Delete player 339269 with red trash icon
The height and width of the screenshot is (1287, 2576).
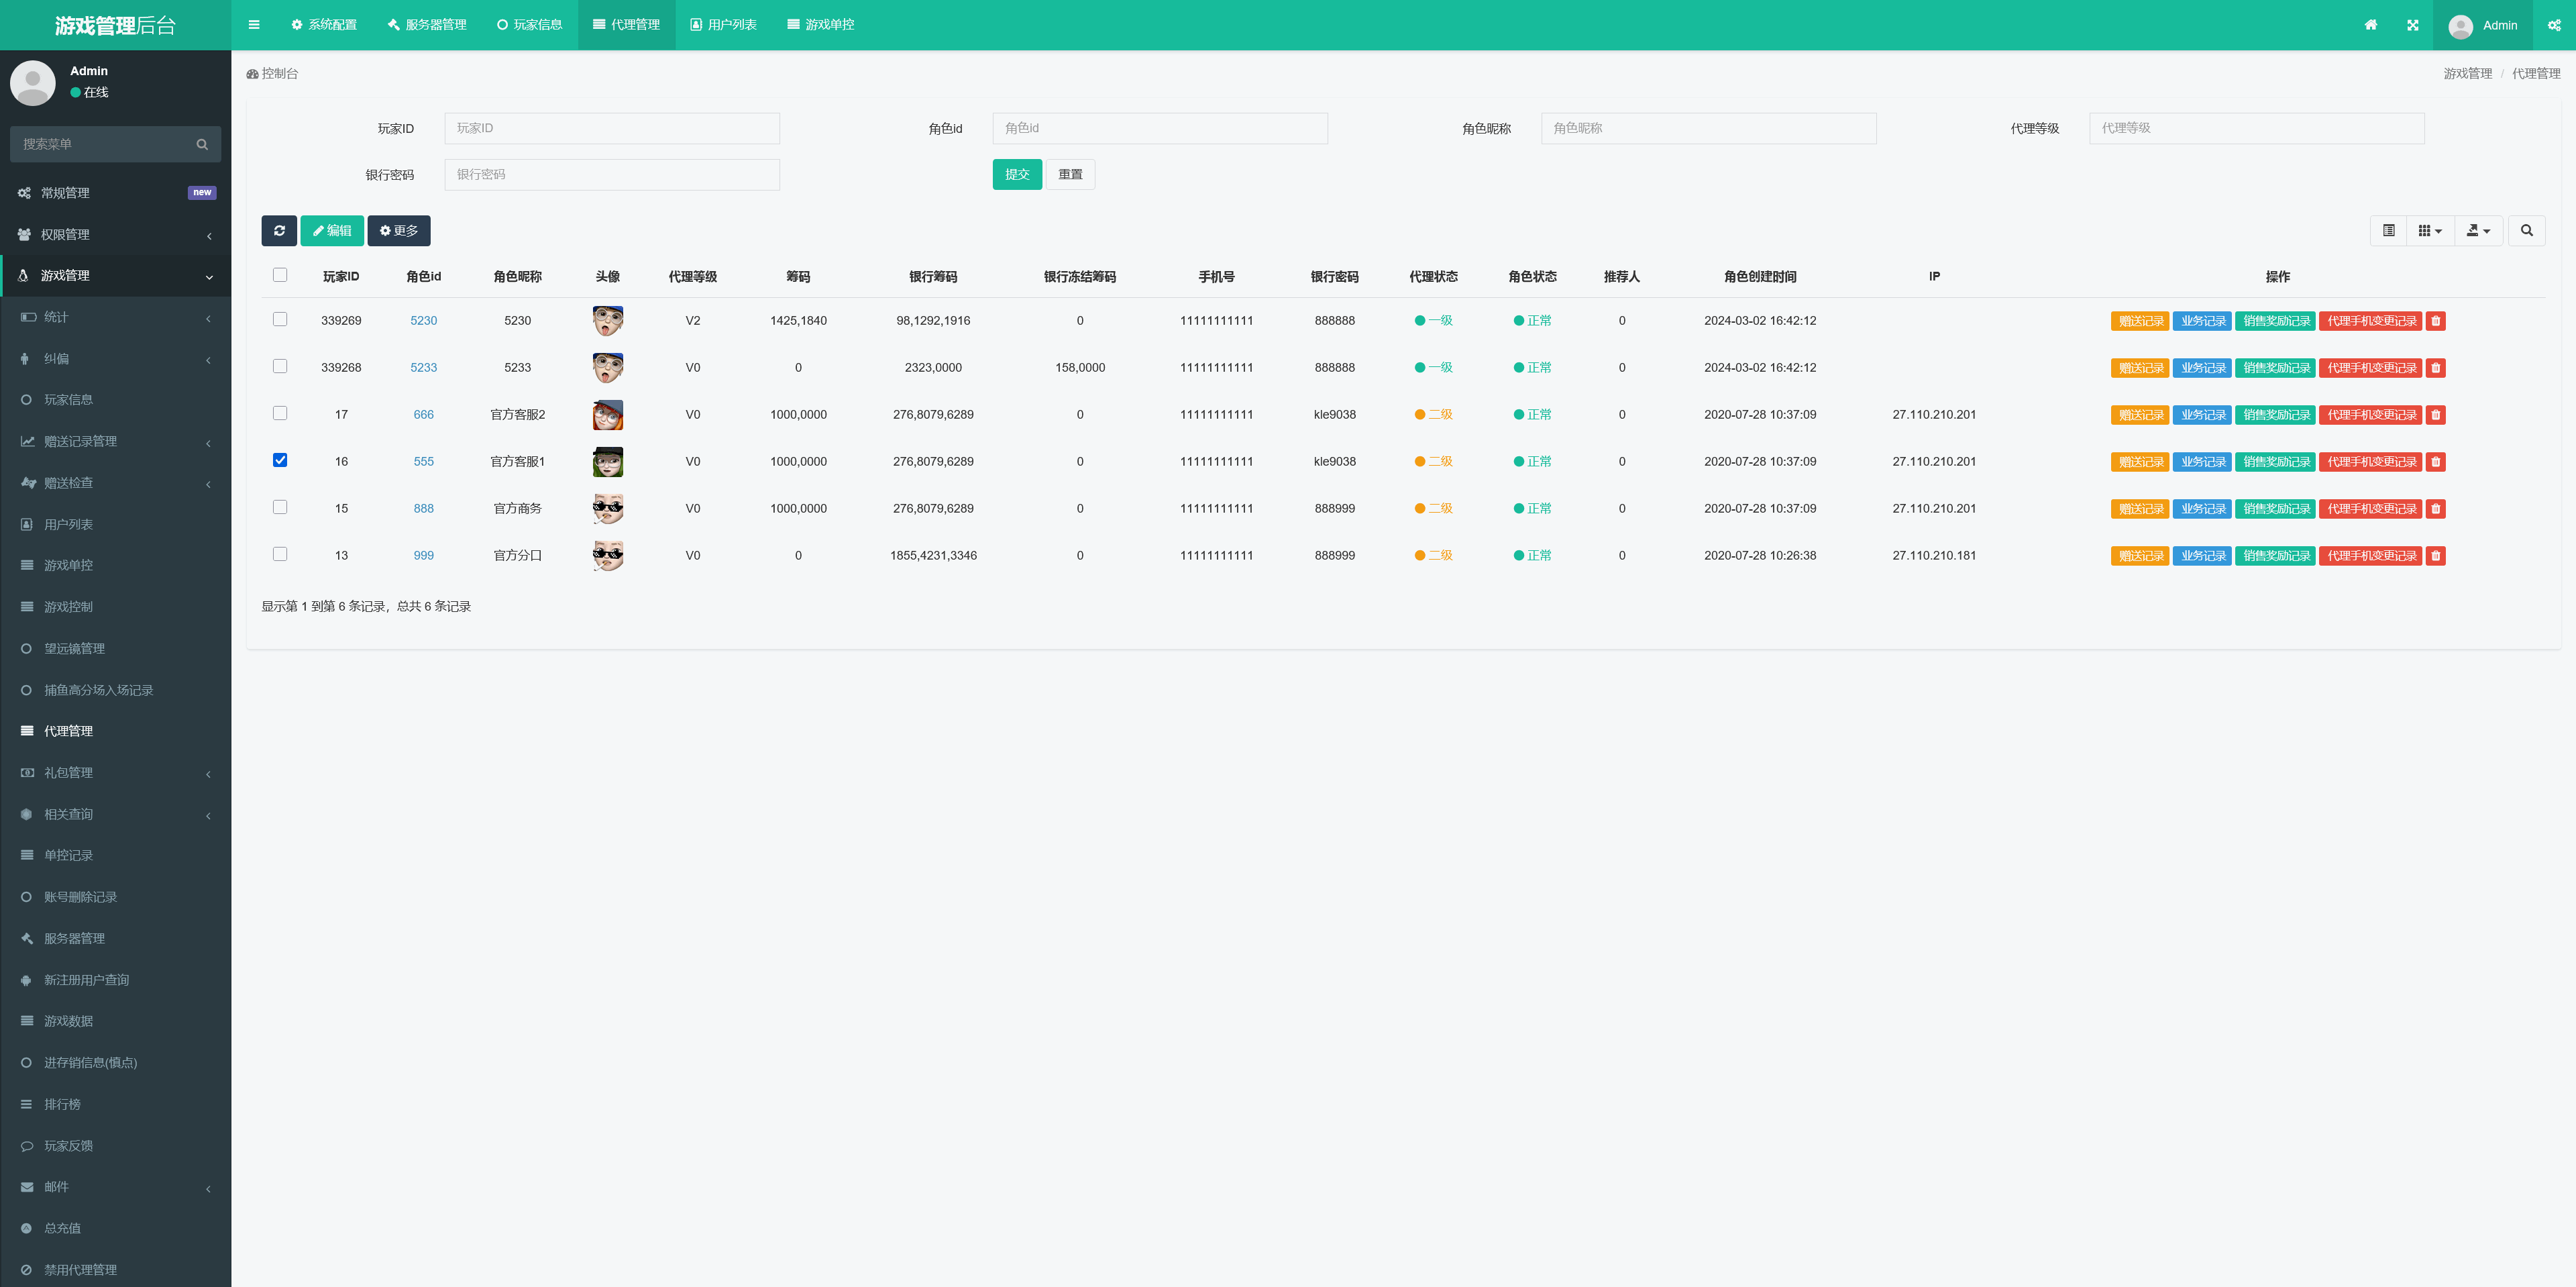tap(2436, 321)
